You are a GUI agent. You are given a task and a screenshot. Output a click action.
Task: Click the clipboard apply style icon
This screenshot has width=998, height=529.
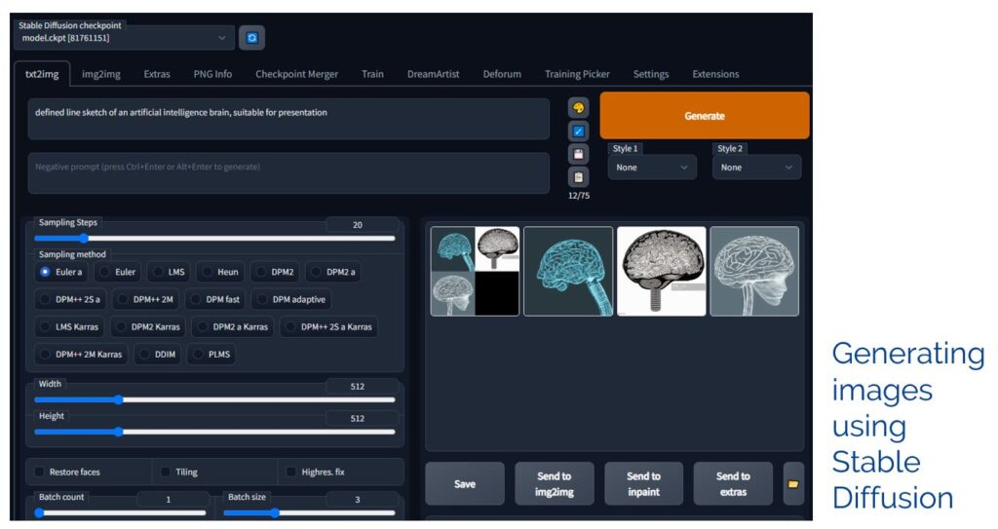click(x=578, y=177)
